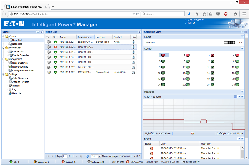Collapse the Status section in Selection view
Image resolution: width=250 pixels, height=166 pixels.
coord(242,37)
